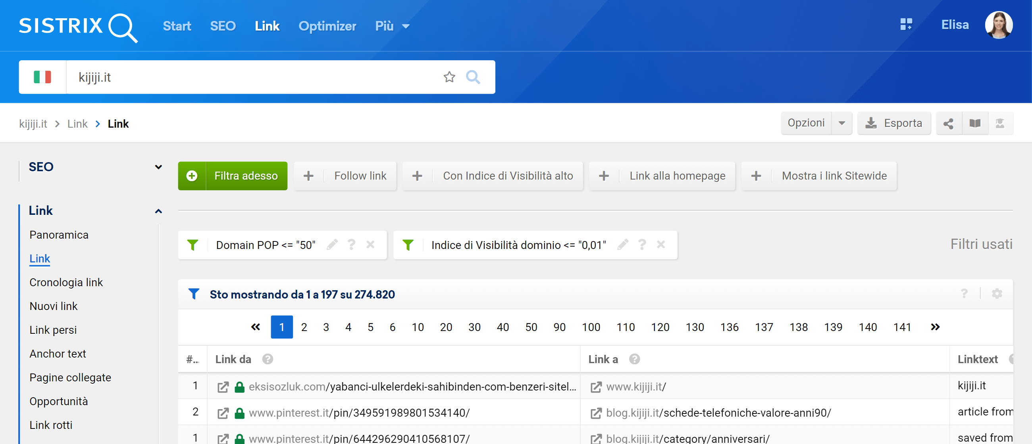
Task: Add the Mostra i link Sitewide filter
Action: (x=819, y=176)
